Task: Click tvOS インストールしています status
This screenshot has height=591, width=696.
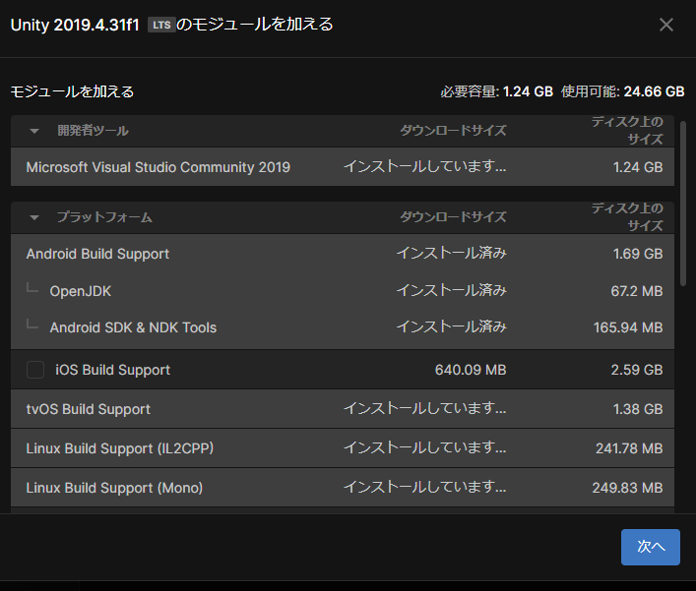Action: [425, 408]
